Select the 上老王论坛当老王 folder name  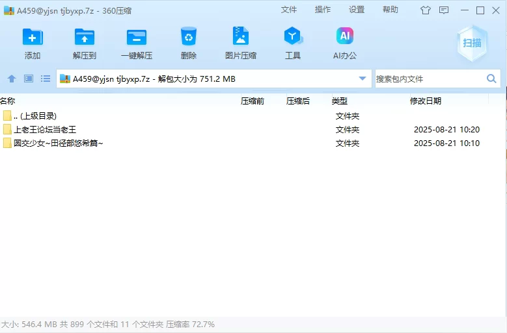pos(45,130)
